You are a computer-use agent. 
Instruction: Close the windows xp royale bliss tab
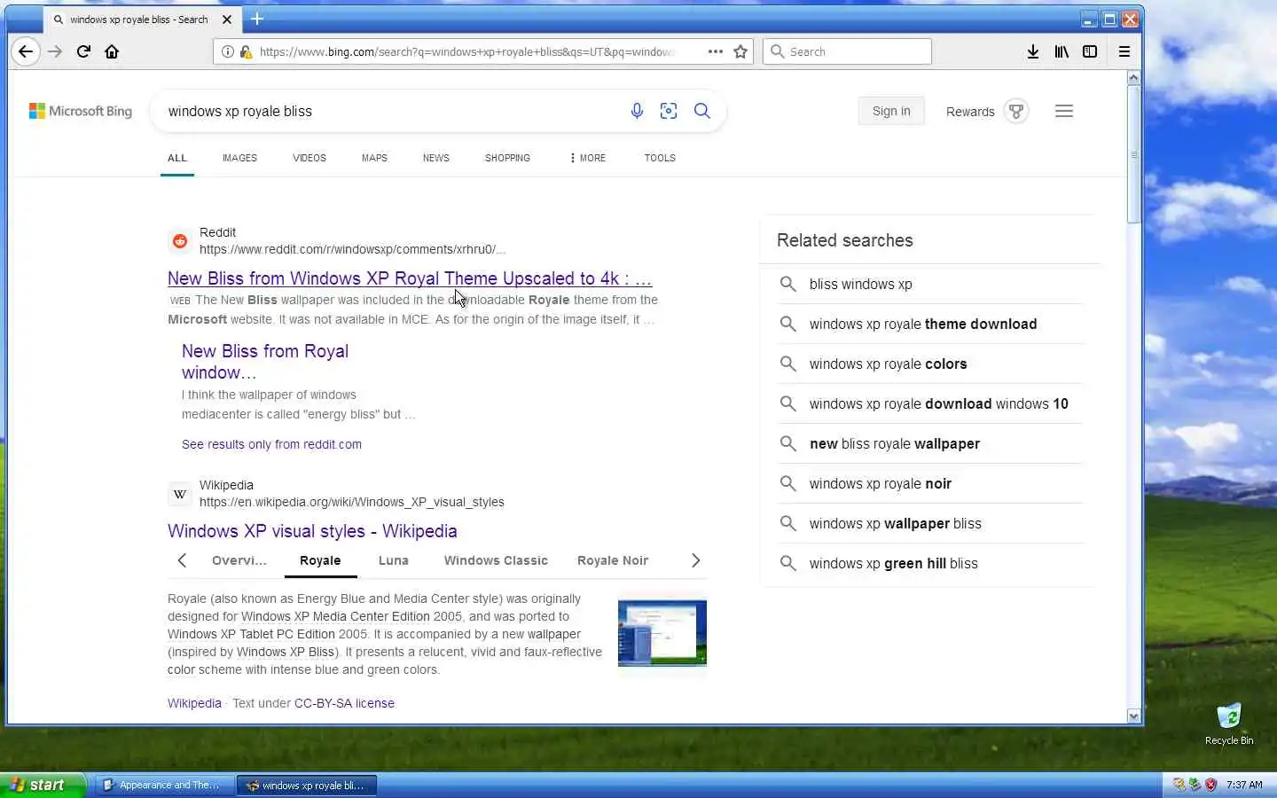[227, 19]
